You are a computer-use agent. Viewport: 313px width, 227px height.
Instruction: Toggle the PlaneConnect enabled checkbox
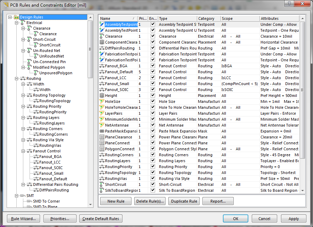(x=153, y=143)
